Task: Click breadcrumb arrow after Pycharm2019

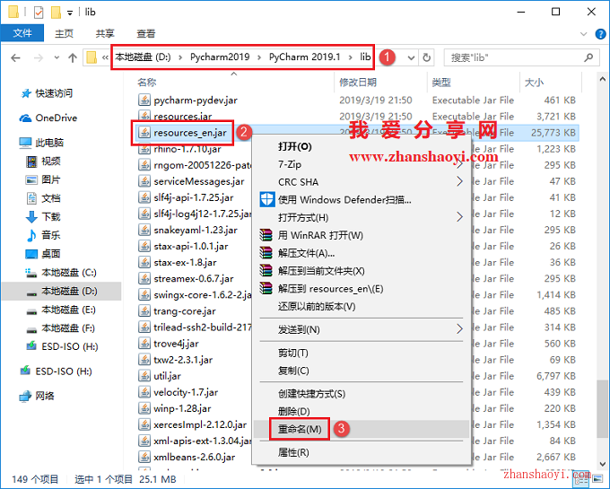Action: [x=259, y=57]
